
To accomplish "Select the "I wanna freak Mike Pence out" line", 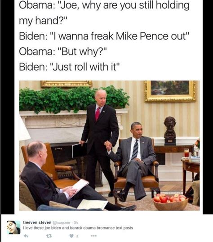I will (x=104, y=36).
